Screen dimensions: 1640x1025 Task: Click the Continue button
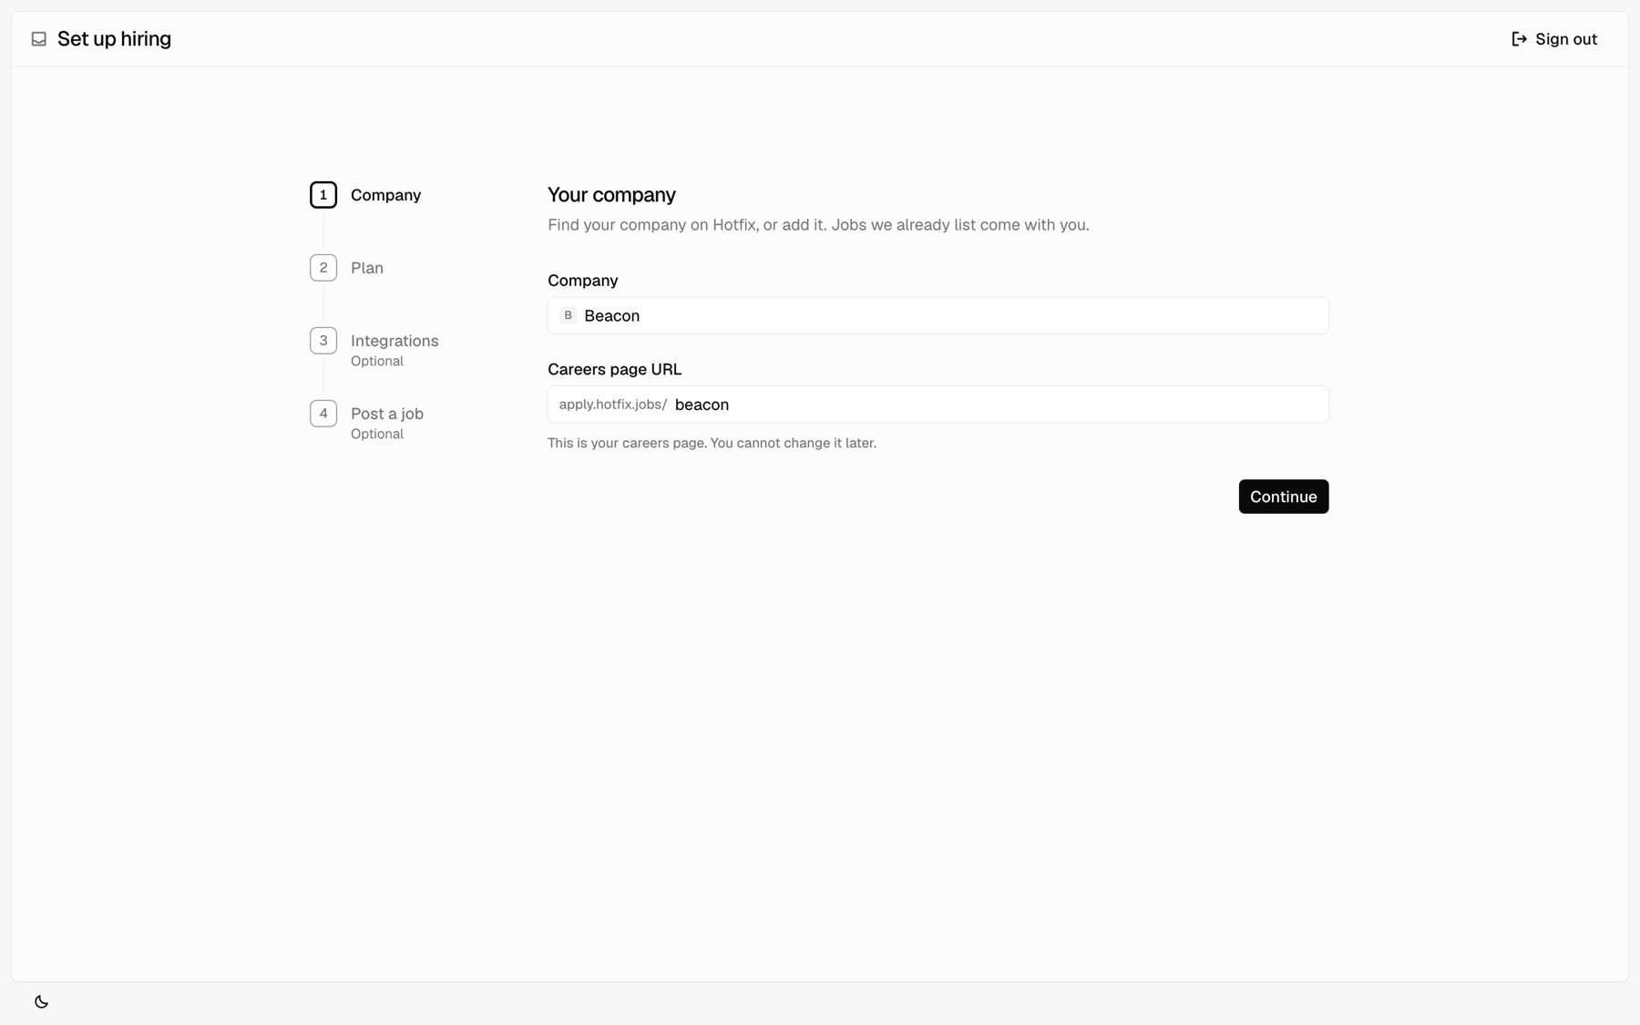(x=1284, y=497)
